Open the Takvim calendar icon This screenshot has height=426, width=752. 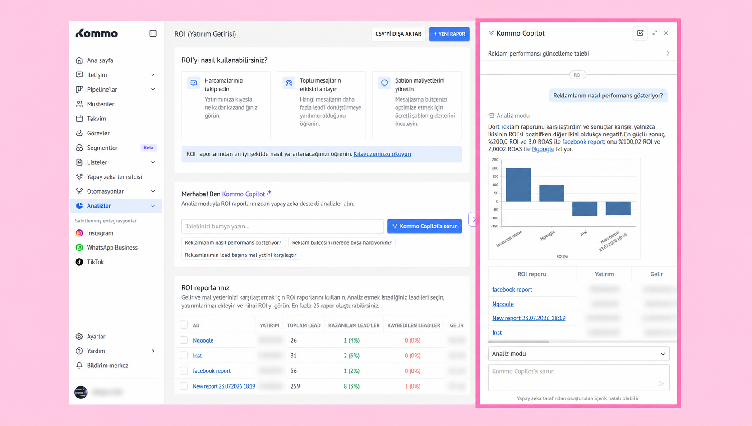[x=79, y=118]
